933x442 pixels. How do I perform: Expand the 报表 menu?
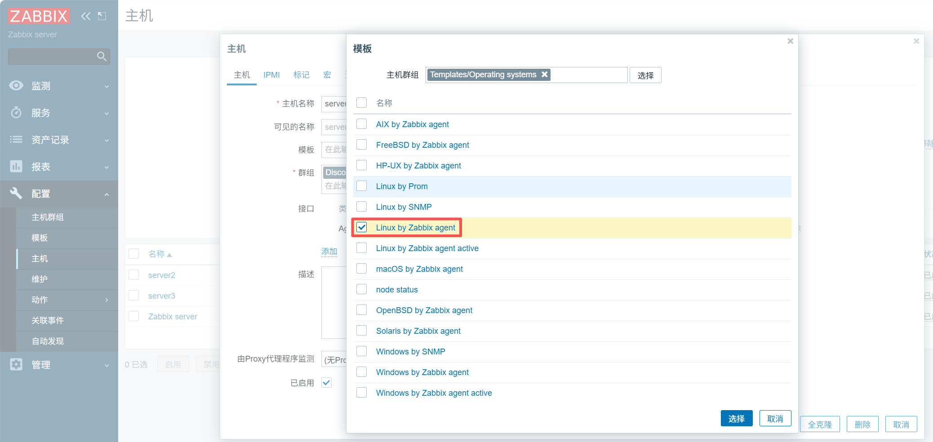(107, 167)
